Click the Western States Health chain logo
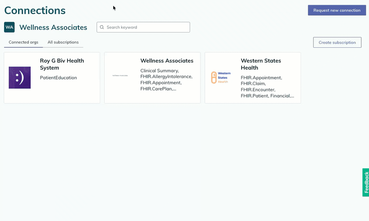Image resolution: width=369 pixels, height=221 pixels. coord(221,77)
